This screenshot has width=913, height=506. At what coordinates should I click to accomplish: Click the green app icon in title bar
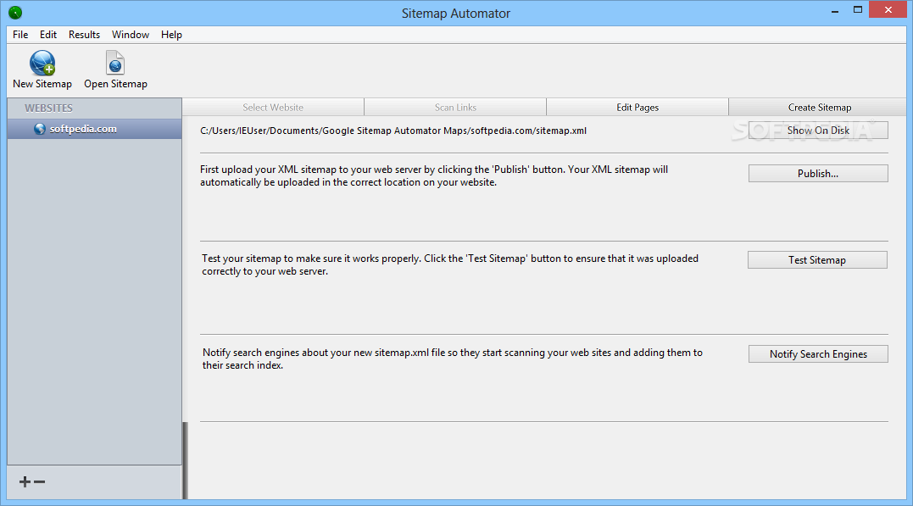[16, 12]
